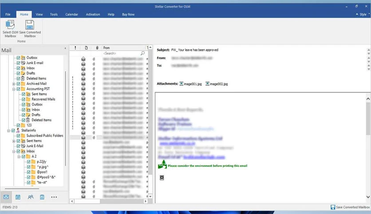Collapse the Accounting PST tree node
Image resolution: width=371 pixels, height=214 pixels.
(x=14, y=89)
